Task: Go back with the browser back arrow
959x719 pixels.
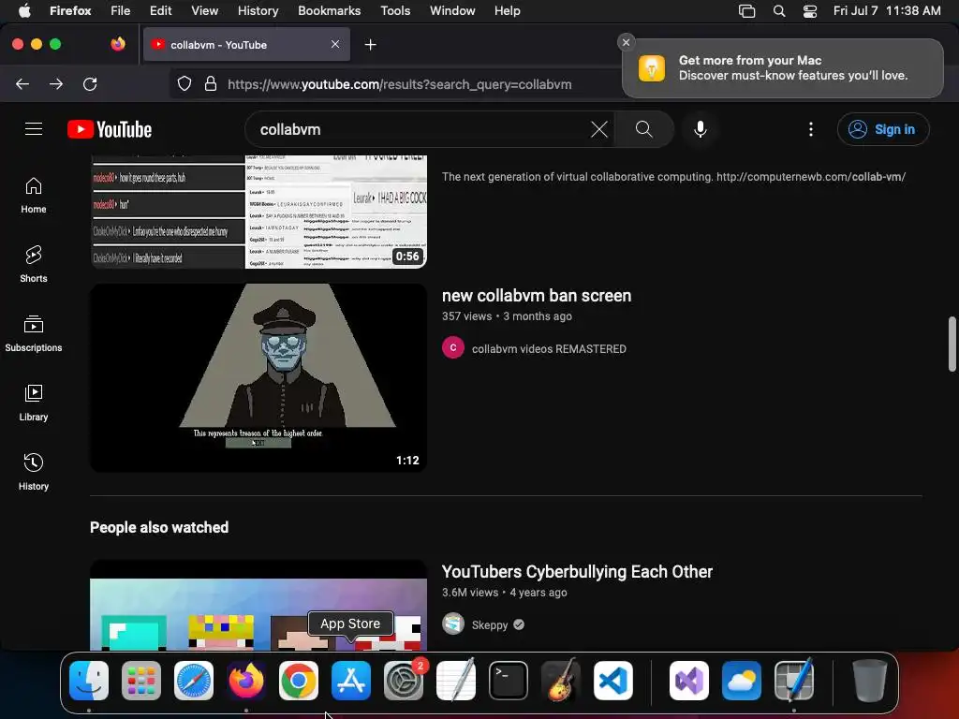Action: (x=22, y=83)
